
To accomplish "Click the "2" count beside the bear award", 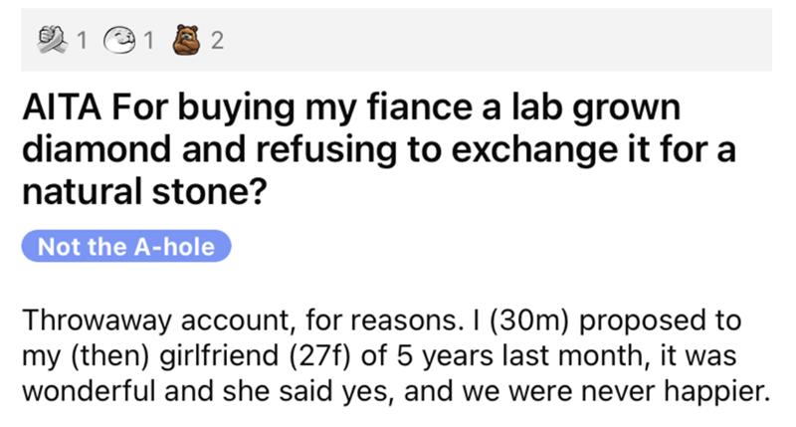I will click(216, 41).
